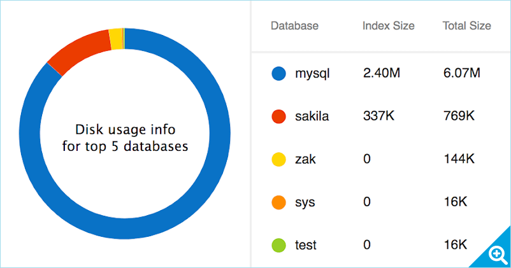Click the blue mysql legend dot
Screen dimensions: 511x268
pyautogui.click(x=278, y=74)
